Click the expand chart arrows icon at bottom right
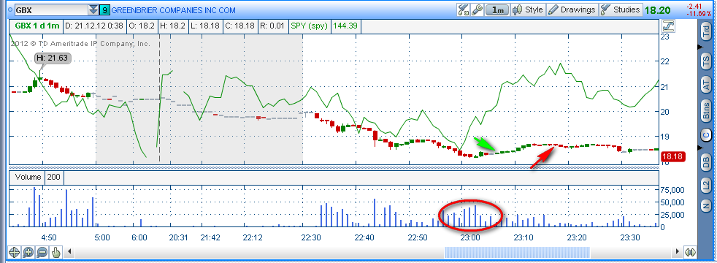This screenshot has width=717, height=263. point(690,252)
